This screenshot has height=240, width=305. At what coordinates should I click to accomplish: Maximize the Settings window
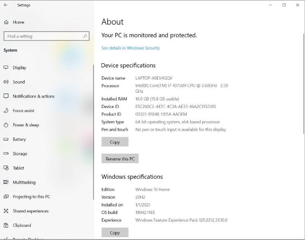284,5
